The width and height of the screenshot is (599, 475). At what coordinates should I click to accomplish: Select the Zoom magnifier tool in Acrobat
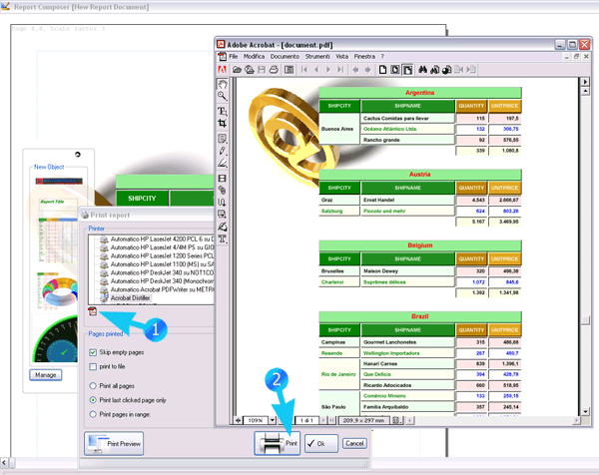tap(223, 96)
